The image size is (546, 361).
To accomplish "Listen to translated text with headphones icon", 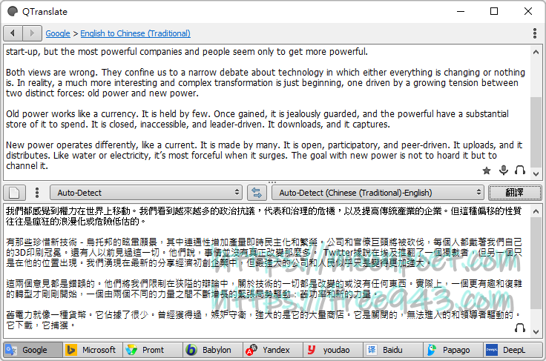I will tap(520, 328).
